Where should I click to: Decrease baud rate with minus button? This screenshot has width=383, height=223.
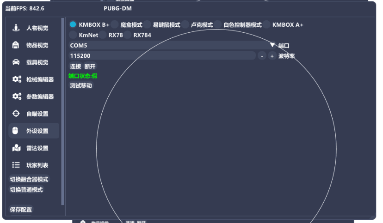(262, 56)
